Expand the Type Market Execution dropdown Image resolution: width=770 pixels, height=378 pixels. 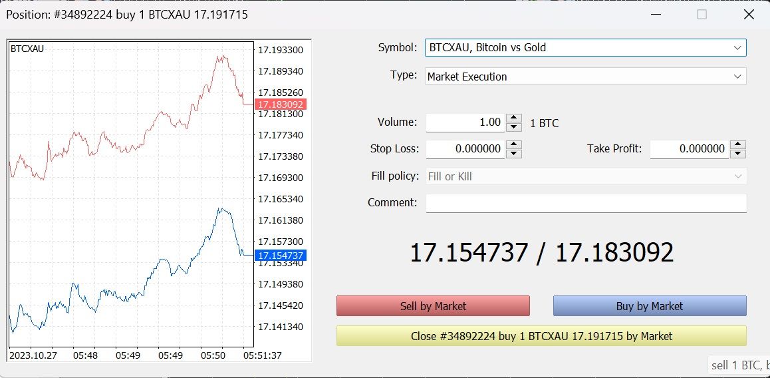[x=737, y=77]
